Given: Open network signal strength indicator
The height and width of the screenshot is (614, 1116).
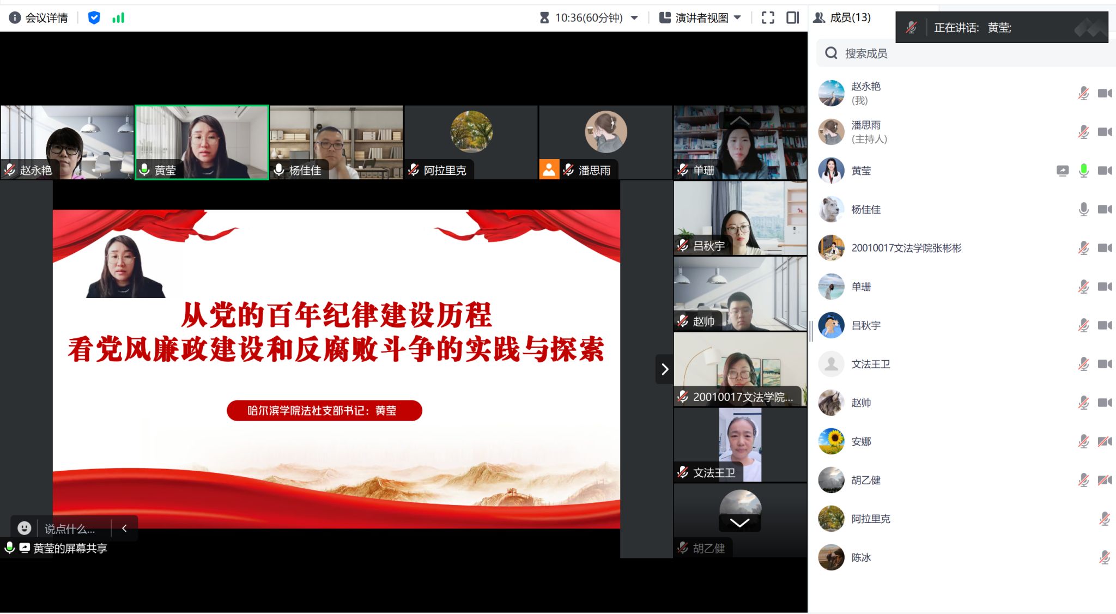Looking at the screenshot, I should click(x=118, y=18).
